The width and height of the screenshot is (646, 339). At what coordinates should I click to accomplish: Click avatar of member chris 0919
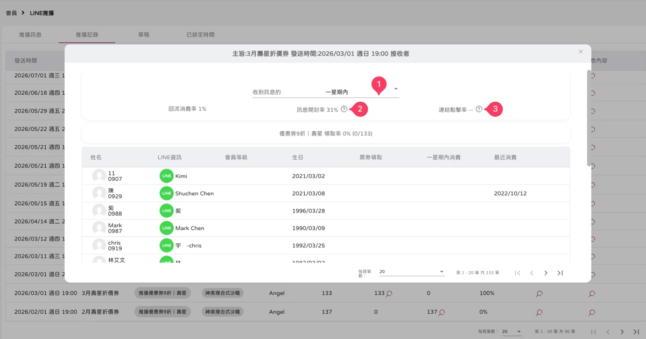tap(99, 245)
